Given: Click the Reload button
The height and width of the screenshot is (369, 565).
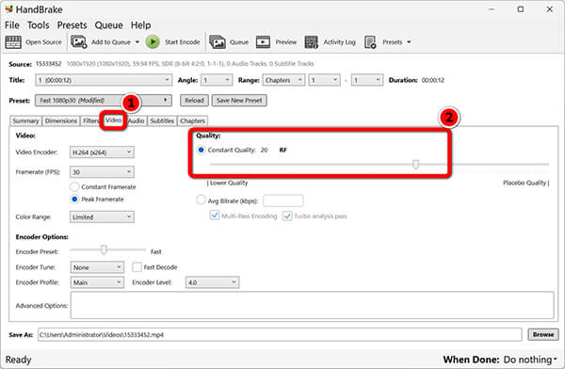Looking at the screenshot, I should (194, 101).
